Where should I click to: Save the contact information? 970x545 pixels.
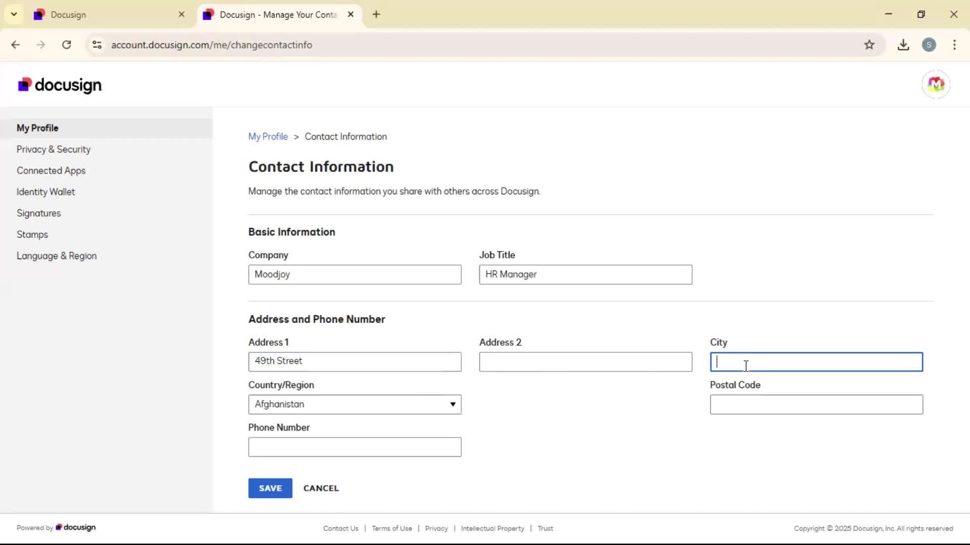point(270,488)
